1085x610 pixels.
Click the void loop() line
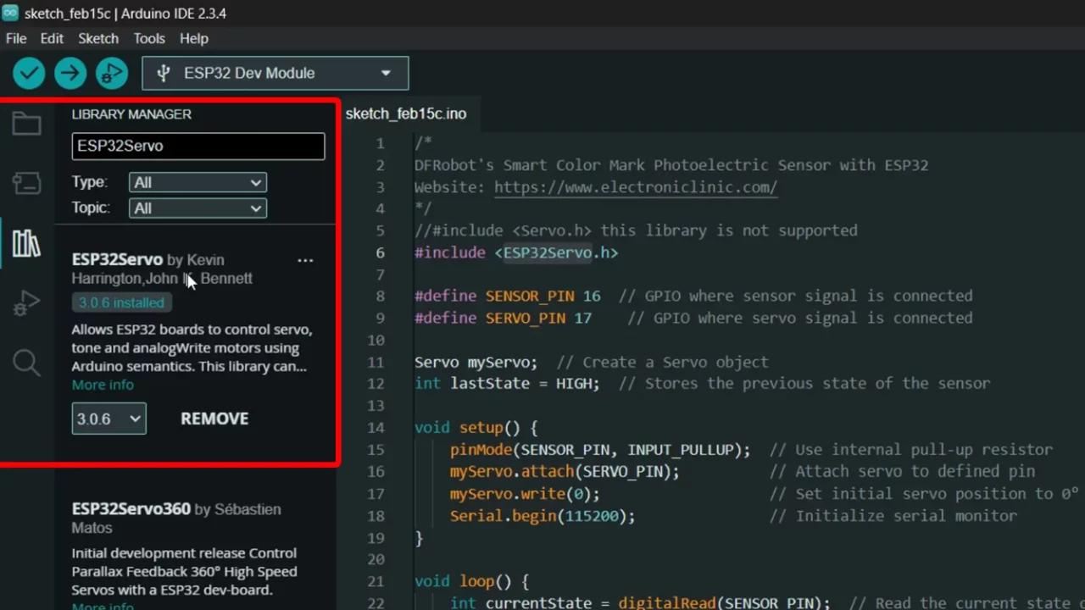coord(471,581)
